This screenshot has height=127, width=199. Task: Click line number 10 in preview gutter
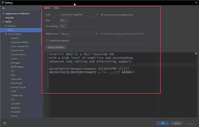[x=47, y=87]
